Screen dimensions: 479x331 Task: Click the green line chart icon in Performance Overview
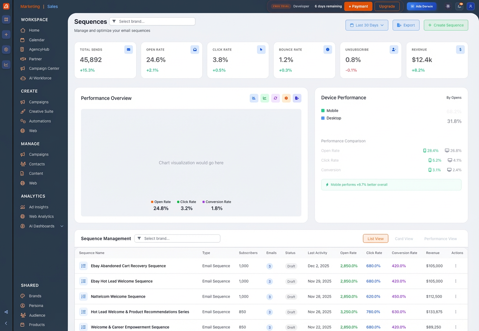pyautogui.click(x=264, y=98)
